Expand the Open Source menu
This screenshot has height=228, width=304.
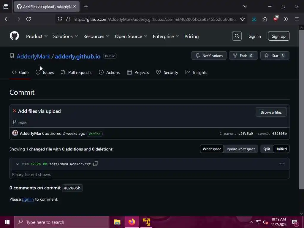[131, 36]
